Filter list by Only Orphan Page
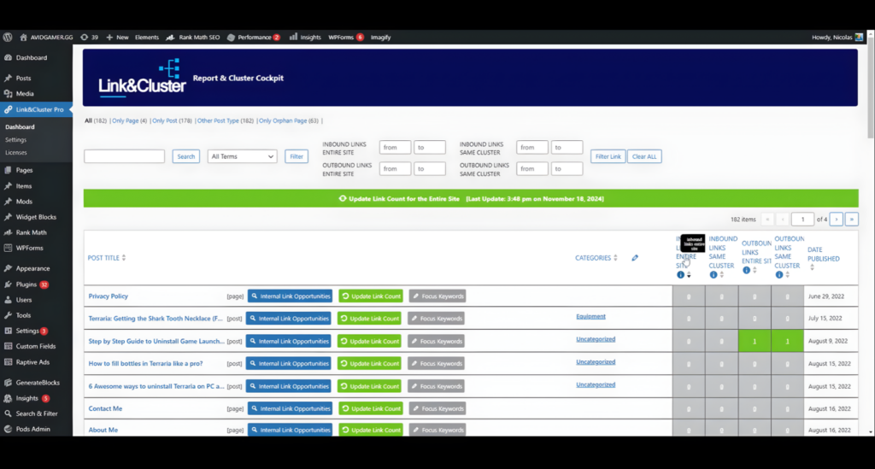875x469 pixels. point(288,121)
